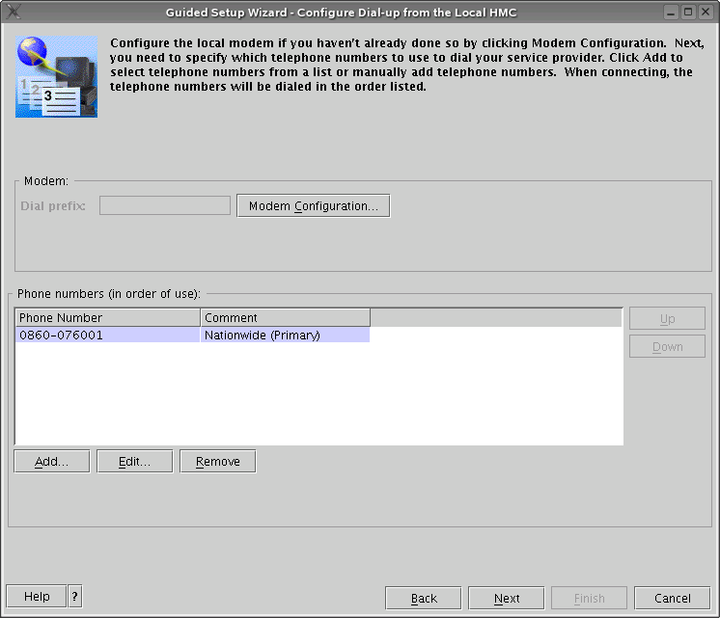Maximize the Guided Setup Wizard window
This screenshot has width=720, height=618.
click(x=688, y=13)
